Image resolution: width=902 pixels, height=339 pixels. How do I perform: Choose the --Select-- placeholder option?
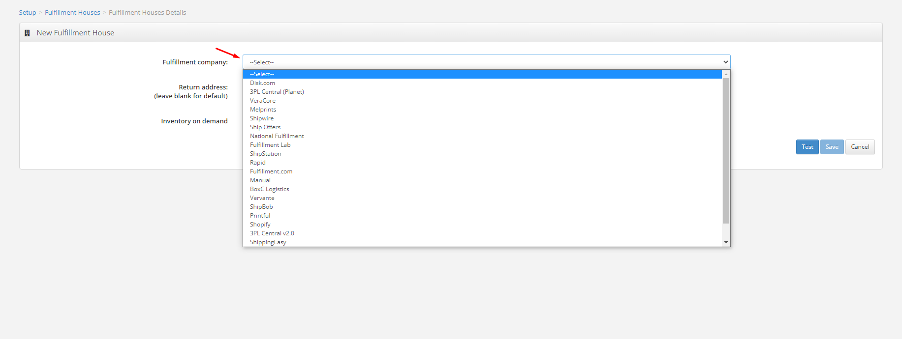482,74
